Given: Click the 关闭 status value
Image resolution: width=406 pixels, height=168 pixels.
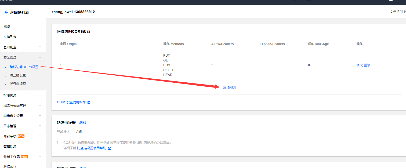Looking at the screenshot, I should click(78, 132).
